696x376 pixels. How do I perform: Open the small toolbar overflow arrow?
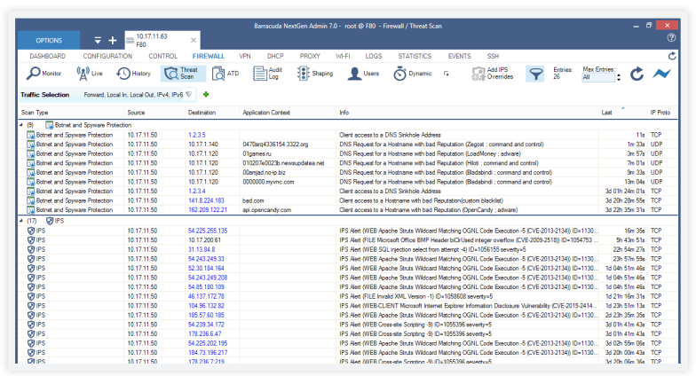coord(446,74)
